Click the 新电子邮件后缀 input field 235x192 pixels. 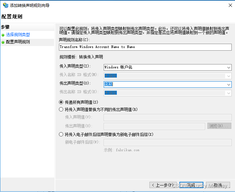pyautogui.click(x=168, y=142)
